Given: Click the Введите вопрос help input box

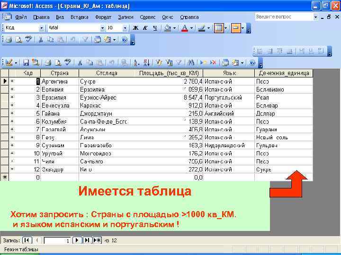Looking at the screenshot, I should pos(284,17).
